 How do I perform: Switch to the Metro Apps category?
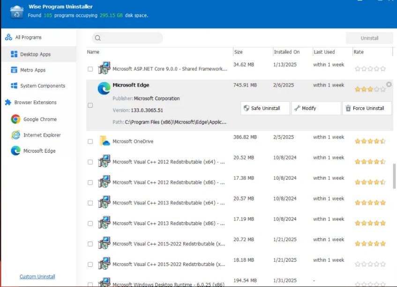click(33, 70)
